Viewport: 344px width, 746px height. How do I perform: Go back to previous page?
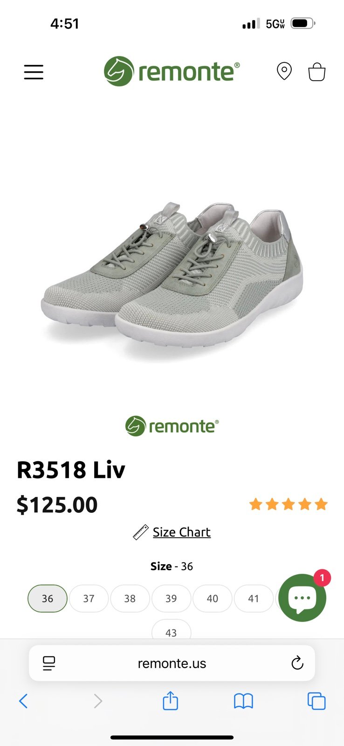pyautogui.click(x=23, y=701)
